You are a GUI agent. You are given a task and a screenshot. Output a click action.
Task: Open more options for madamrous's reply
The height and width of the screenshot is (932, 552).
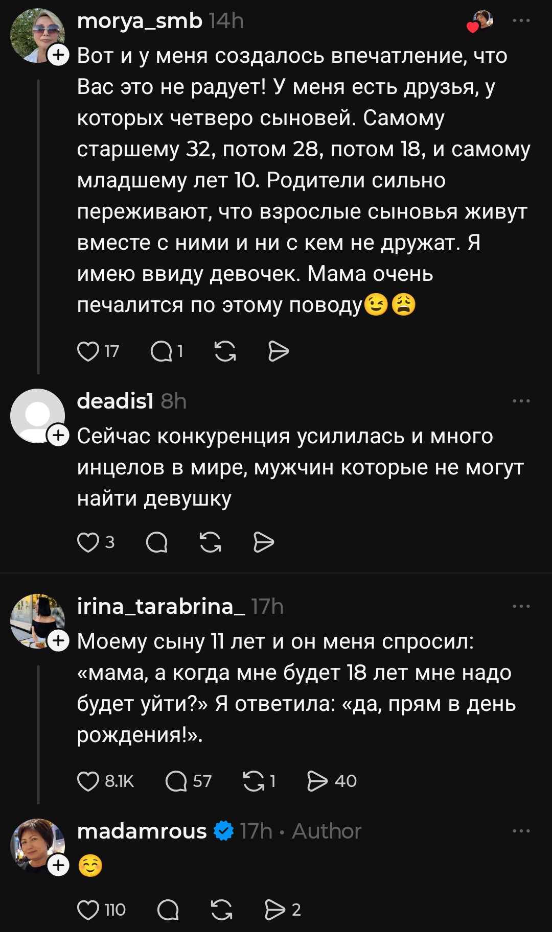pos(521,831)
